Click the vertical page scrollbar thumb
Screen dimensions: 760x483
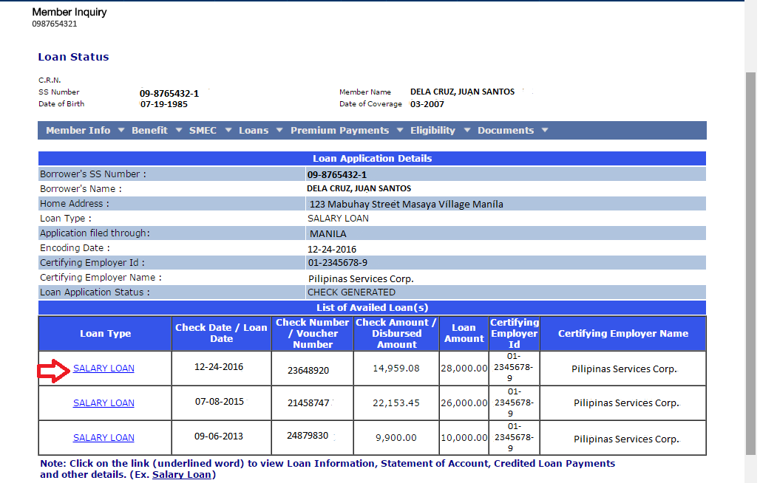point(750,264)
